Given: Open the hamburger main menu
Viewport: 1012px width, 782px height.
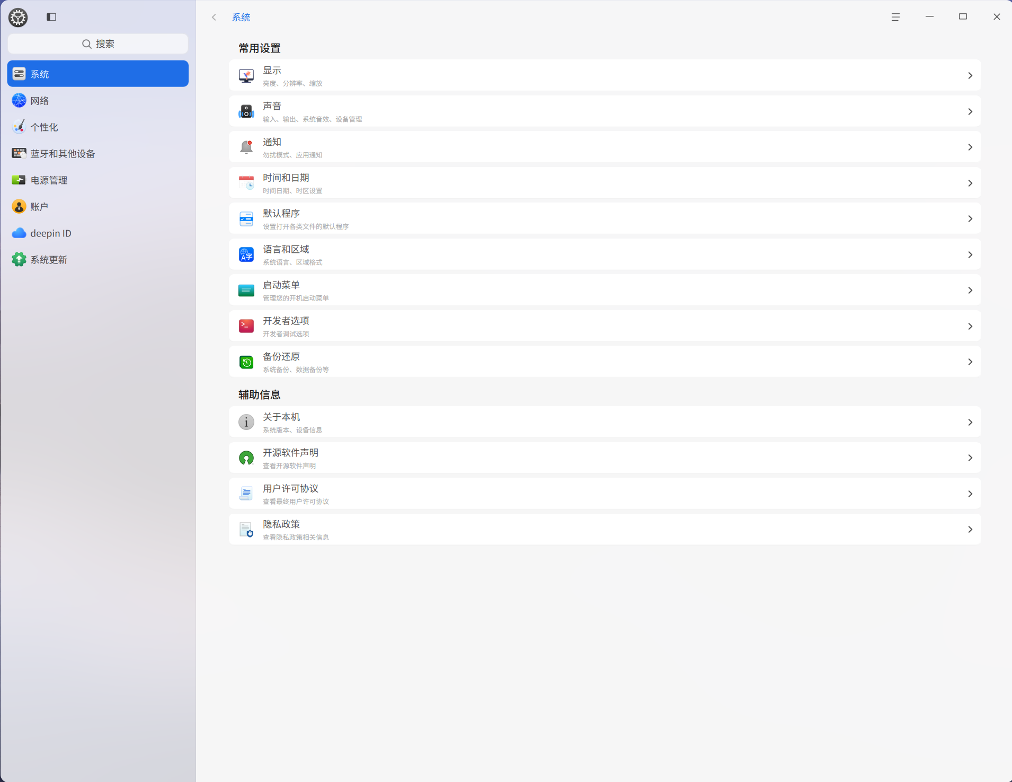Looking at the screenshot, I should (895, 17).
